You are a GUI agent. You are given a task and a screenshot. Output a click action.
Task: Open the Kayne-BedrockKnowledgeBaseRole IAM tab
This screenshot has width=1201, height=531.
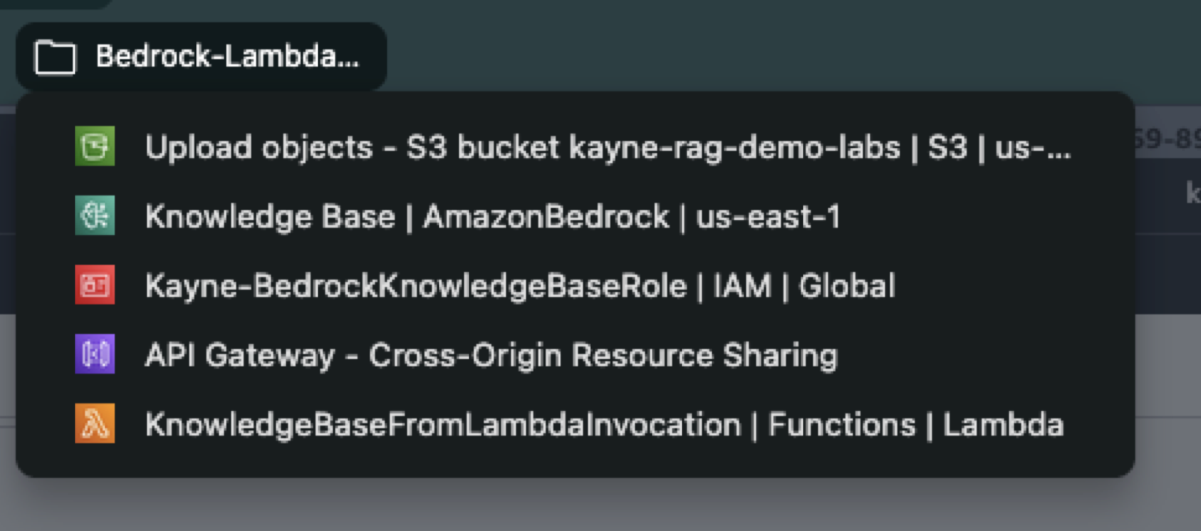point(520,286)
